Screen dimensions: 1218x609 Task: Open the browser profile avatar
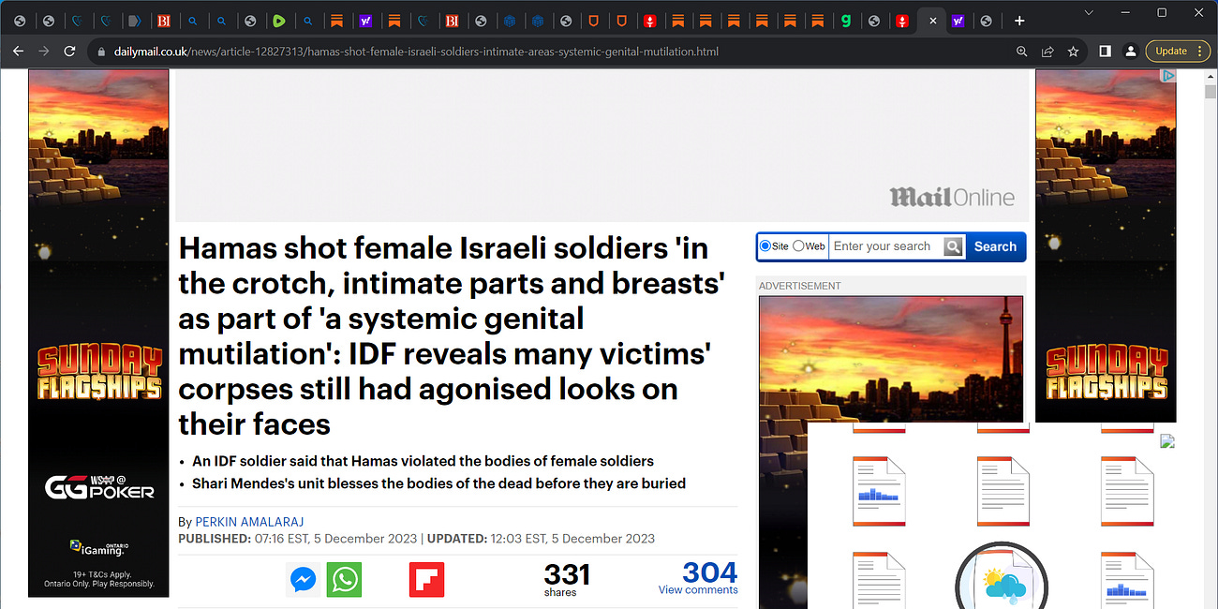point(1130,52)
